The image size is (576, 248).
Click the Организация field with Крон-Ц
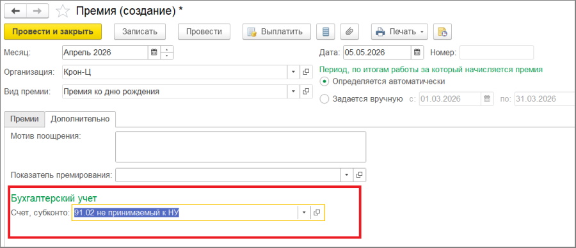click(175, 72)
